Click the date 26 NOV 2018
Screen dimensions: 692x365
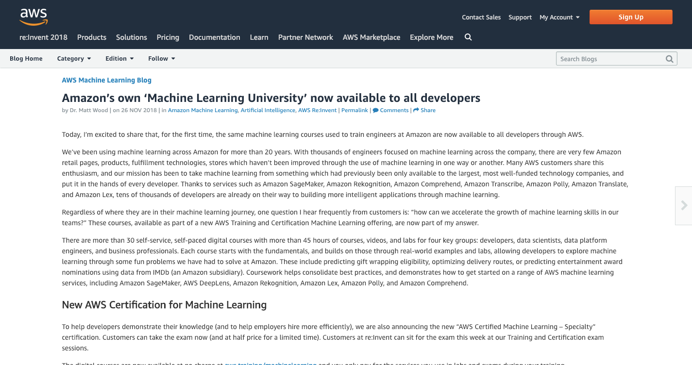(139, 110)
